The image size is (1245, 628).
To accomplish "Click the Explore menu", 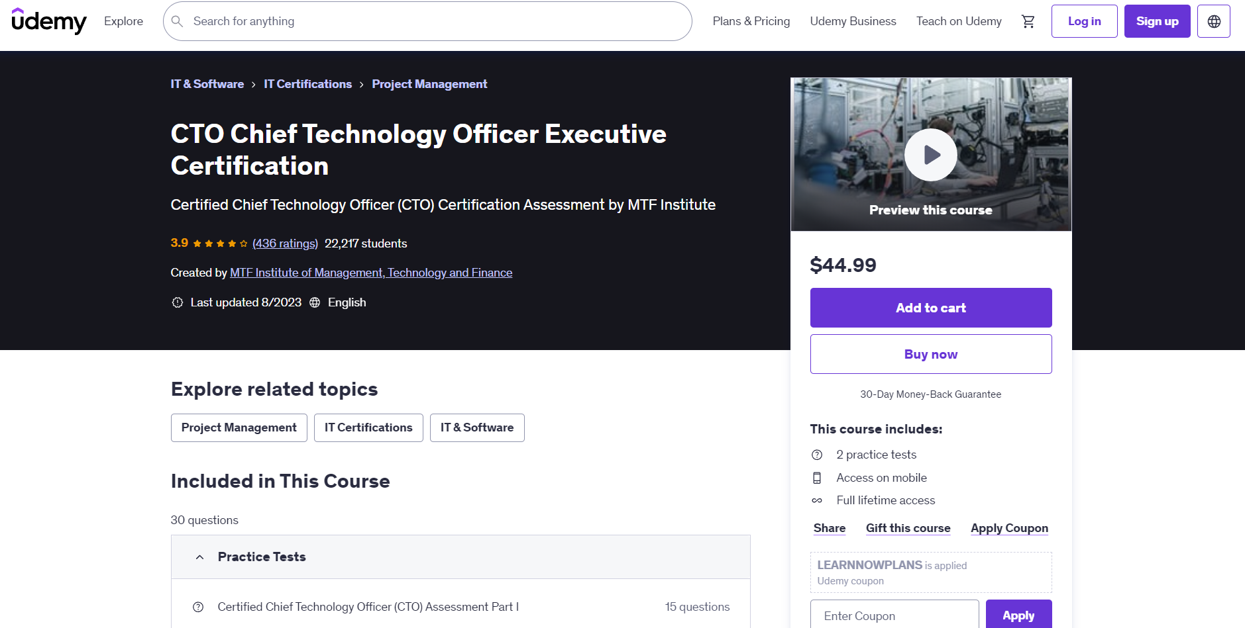I will (123, 21).
